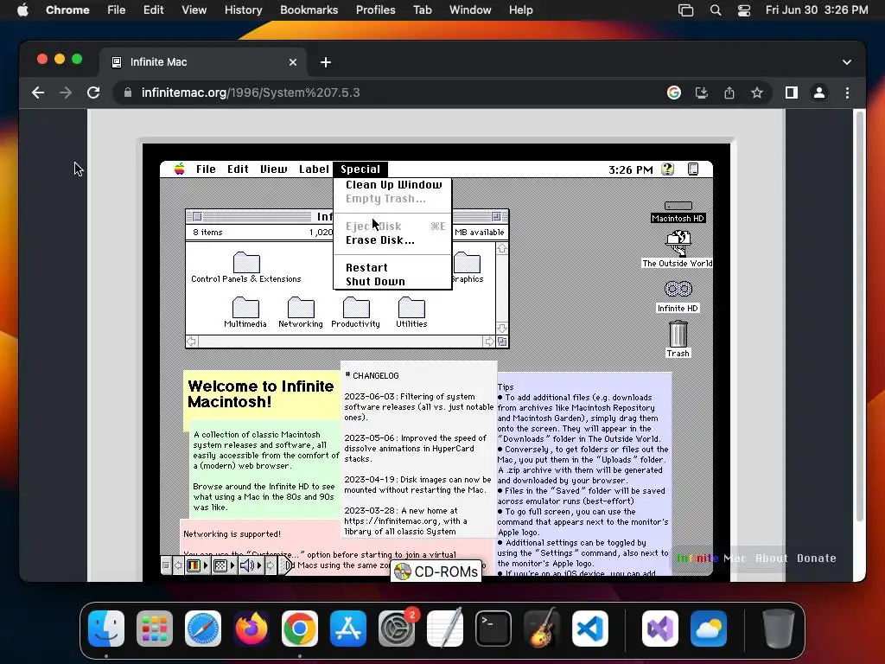Viewport: 885px width, 664px height.
Task: Click the Control Strip close box
Action: click(x=166, y=565)
